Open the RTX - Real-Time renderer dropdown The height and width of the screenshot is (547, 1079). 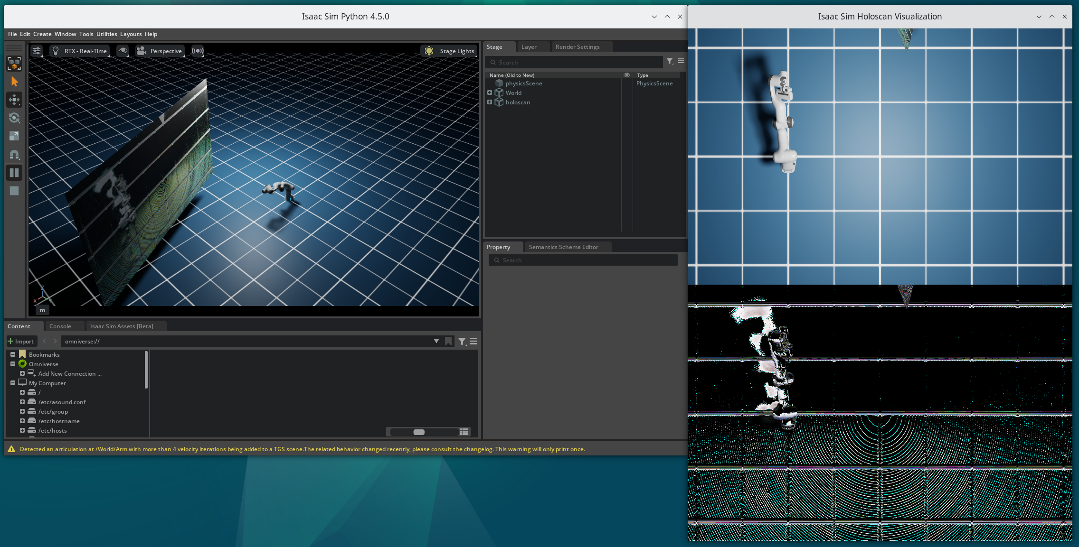(x=80, y=51)
